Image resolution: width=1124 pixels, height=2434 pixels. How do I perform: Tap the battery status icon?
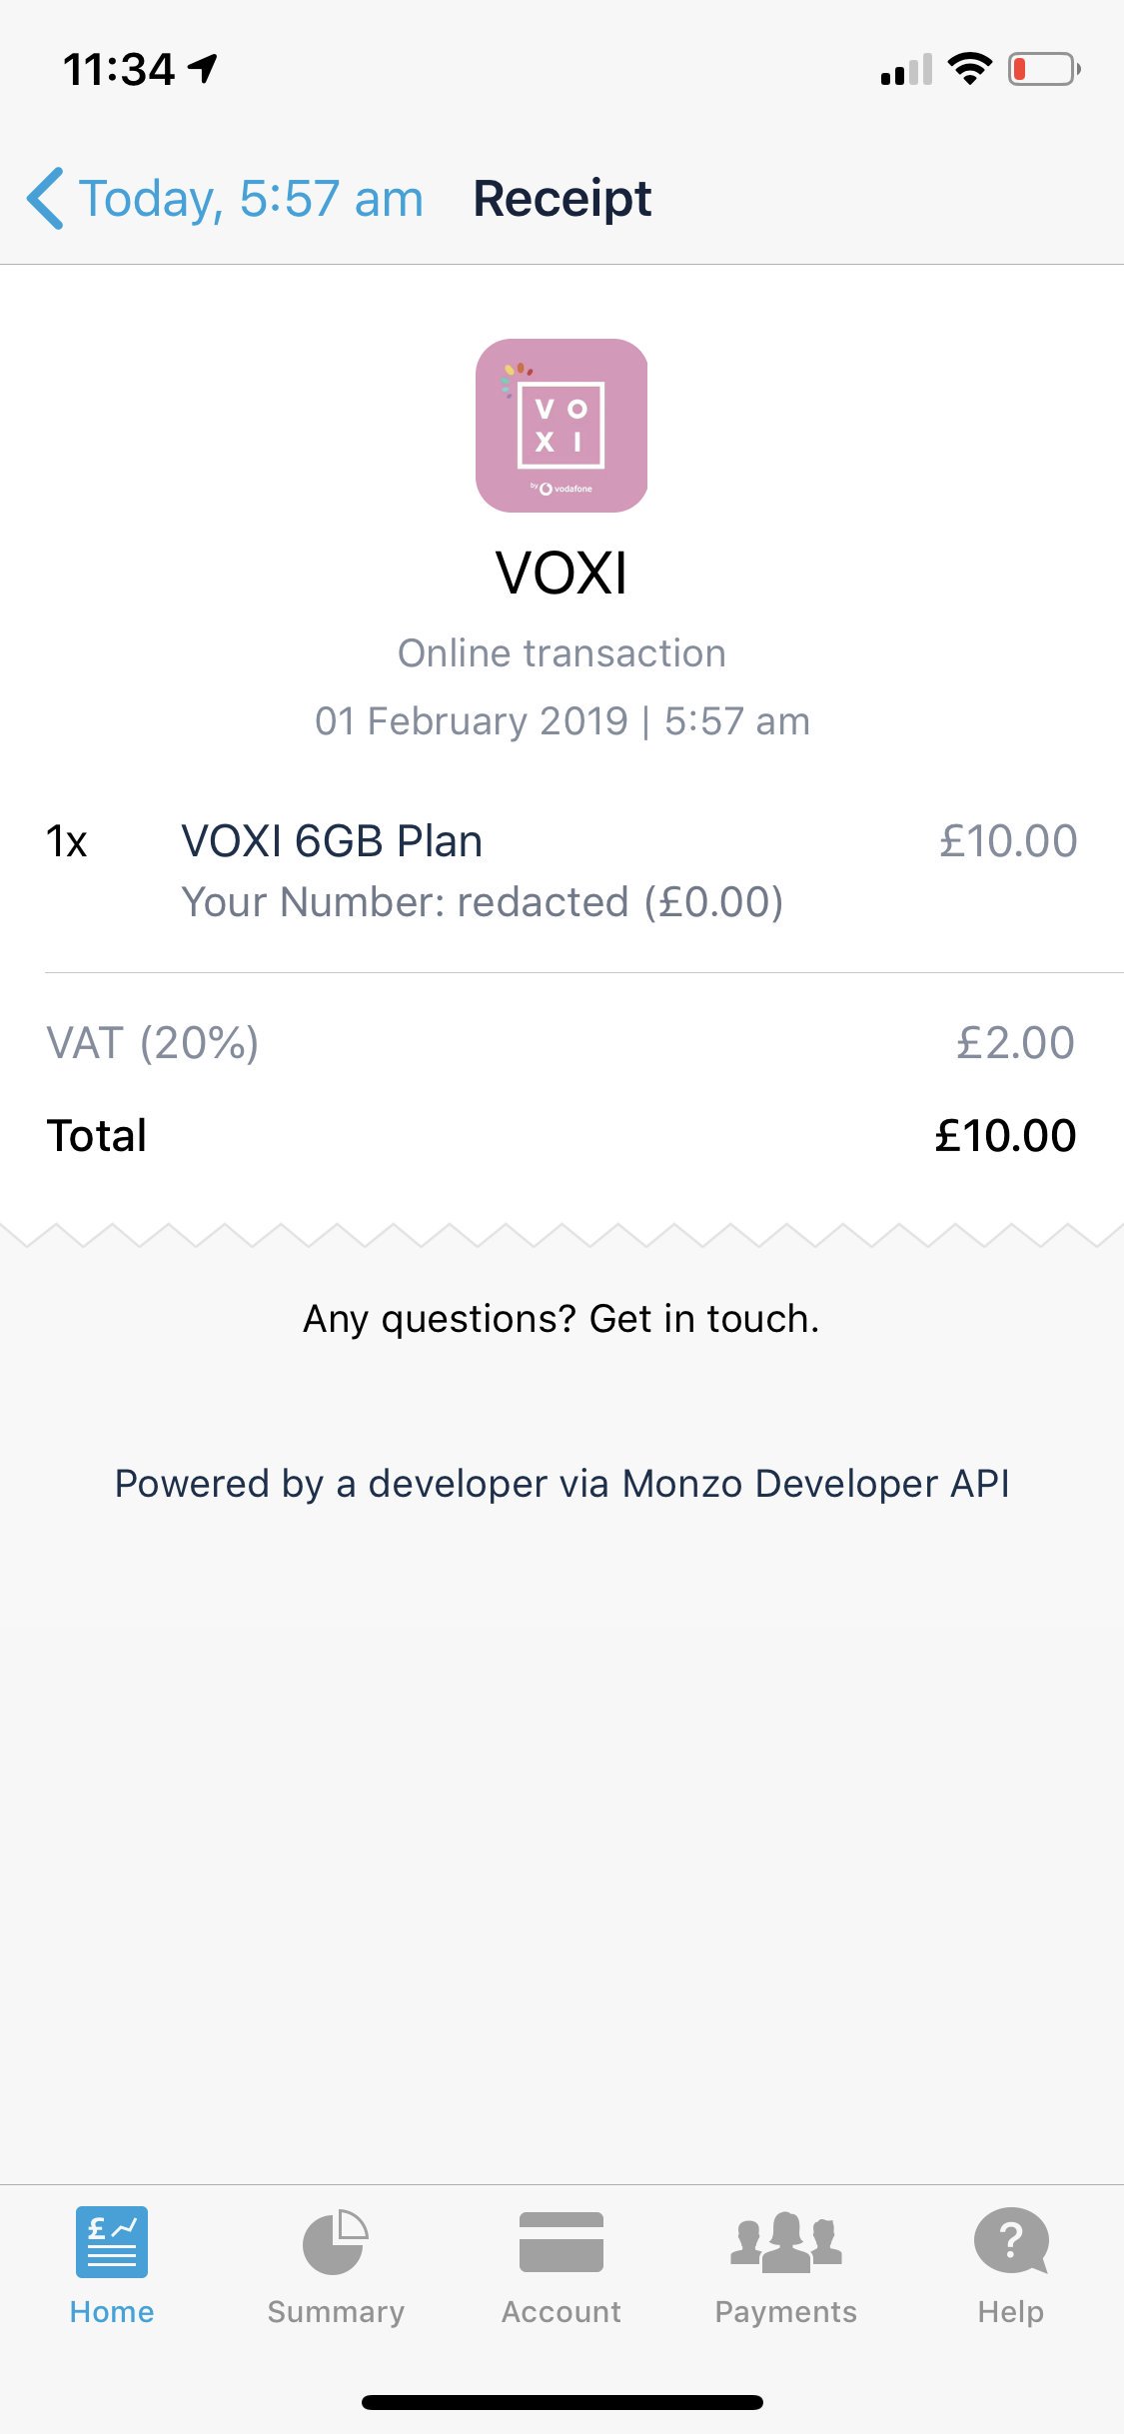pos(1043,70)
